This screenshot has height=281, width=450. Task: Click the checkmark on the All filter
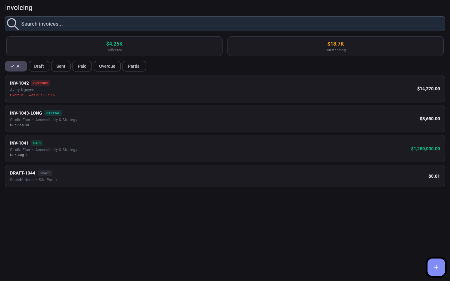click(x=12, y=66)
